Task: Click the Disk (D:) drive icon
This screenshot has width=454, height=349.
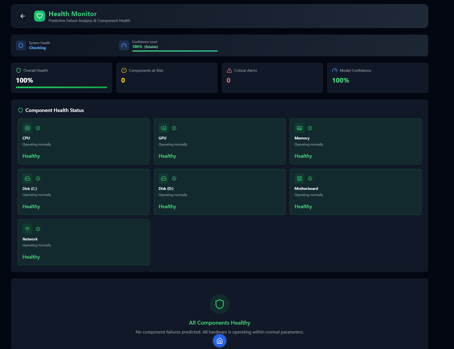Action: click(x=164, y=179)
